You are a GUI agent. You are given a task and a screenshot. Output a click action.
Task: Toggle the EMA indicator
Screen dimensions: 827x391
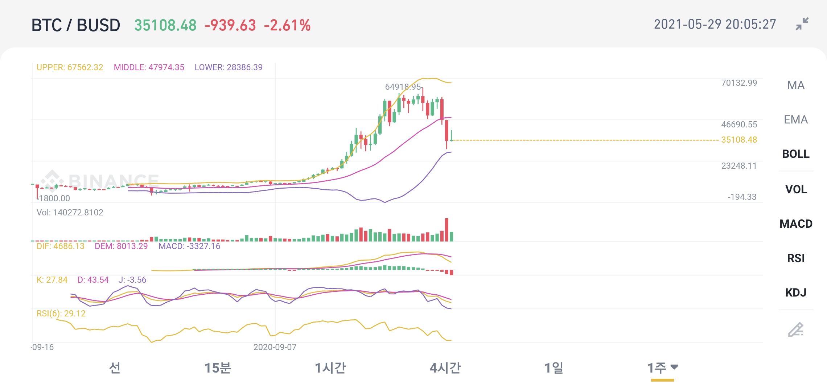point(795,120)
